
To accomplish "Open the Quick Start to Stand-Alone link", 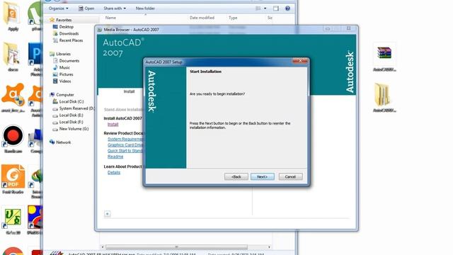I will pos(125,151).
